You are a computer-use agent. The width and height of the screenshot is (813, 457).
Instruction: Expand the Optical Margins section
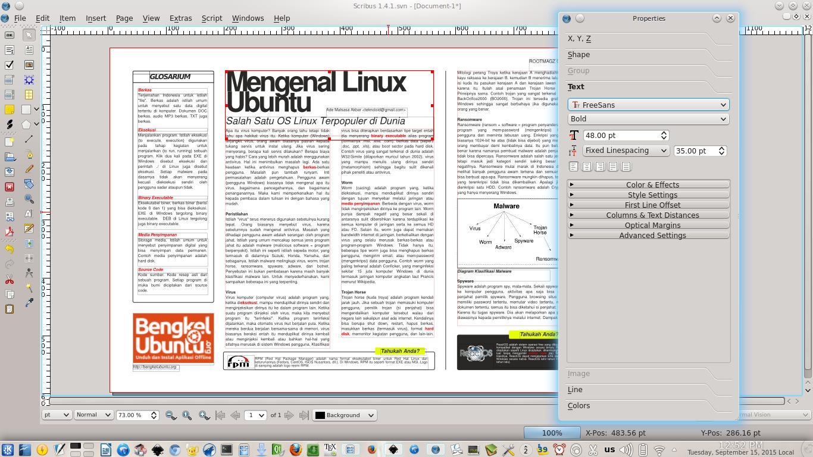[648, 225]
